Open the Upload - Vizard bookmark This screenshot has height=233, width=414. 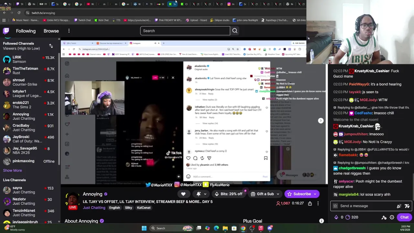[196, 20]
